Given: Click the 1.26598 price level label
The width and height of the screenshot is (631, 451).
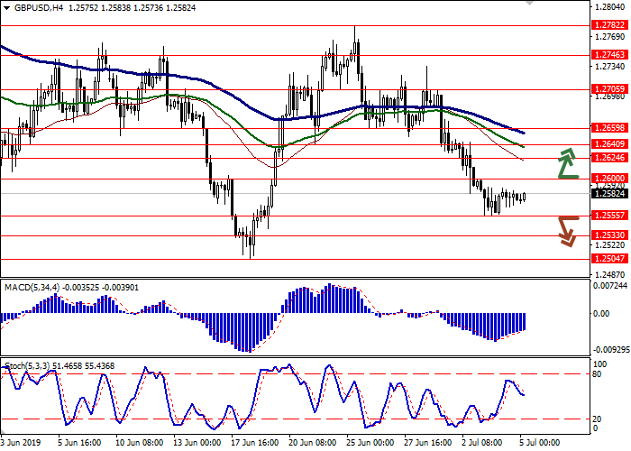Looking at the screenshot, I should coord(610,128).
